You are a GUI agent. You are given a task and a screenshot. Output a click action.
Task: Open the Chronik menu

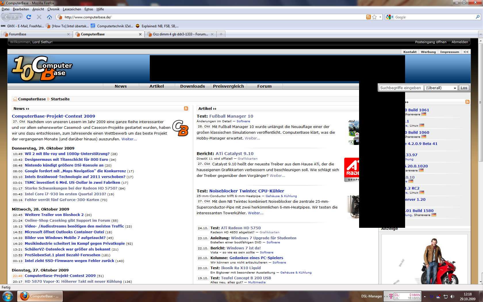point(53,9)
